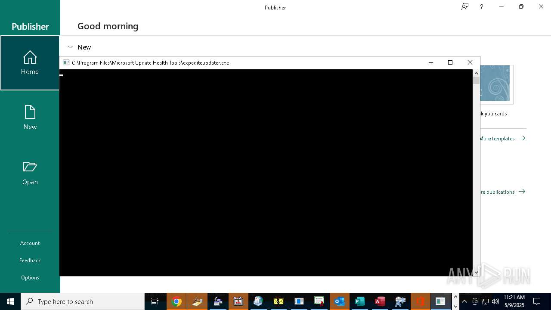This screenshot has width=551, height=310.
Task: Open the certificate icon taskbar app
Action: pyautogui.click(x=319, y=301)
